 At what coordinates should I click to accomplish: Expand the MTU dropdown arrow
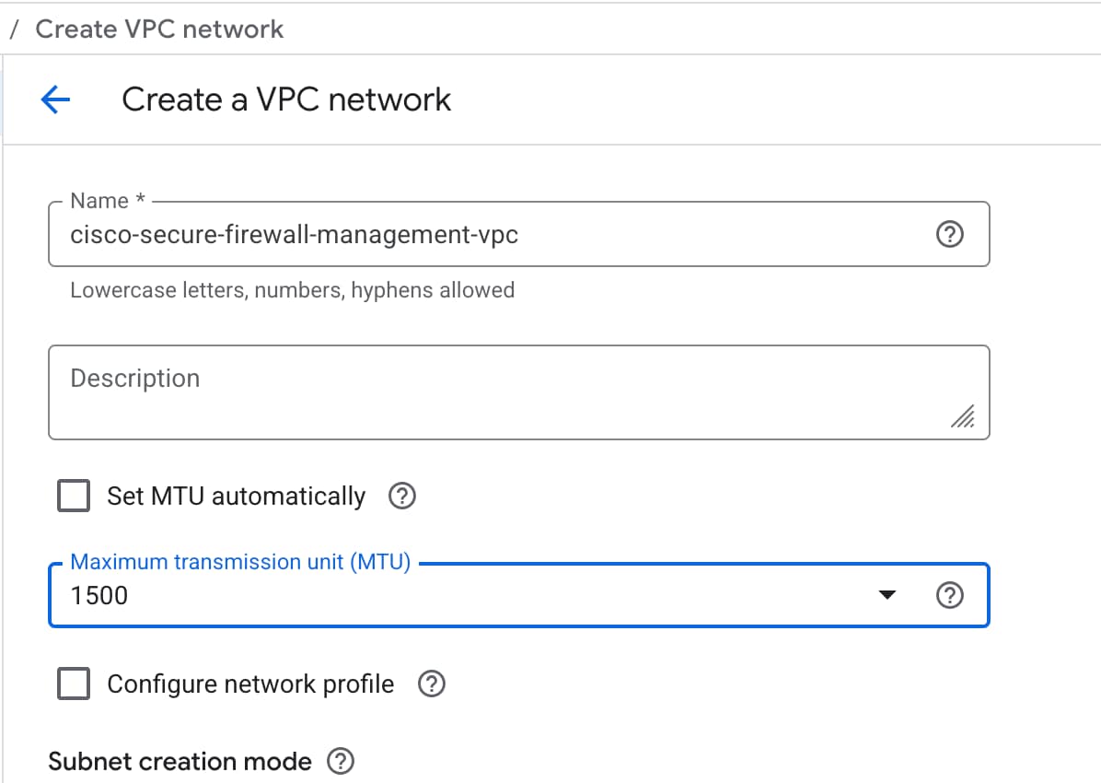[x=887, y=596]
